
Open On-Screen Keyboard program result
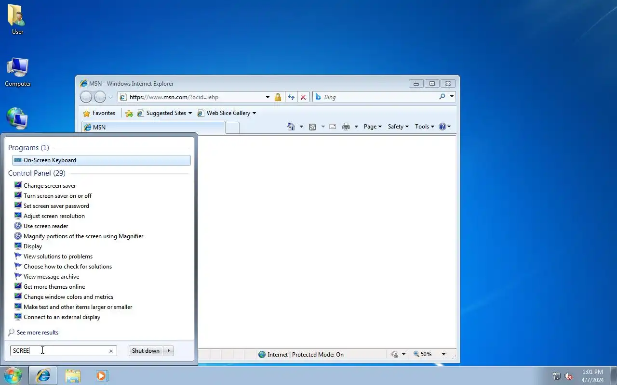[x=101, y=160]
